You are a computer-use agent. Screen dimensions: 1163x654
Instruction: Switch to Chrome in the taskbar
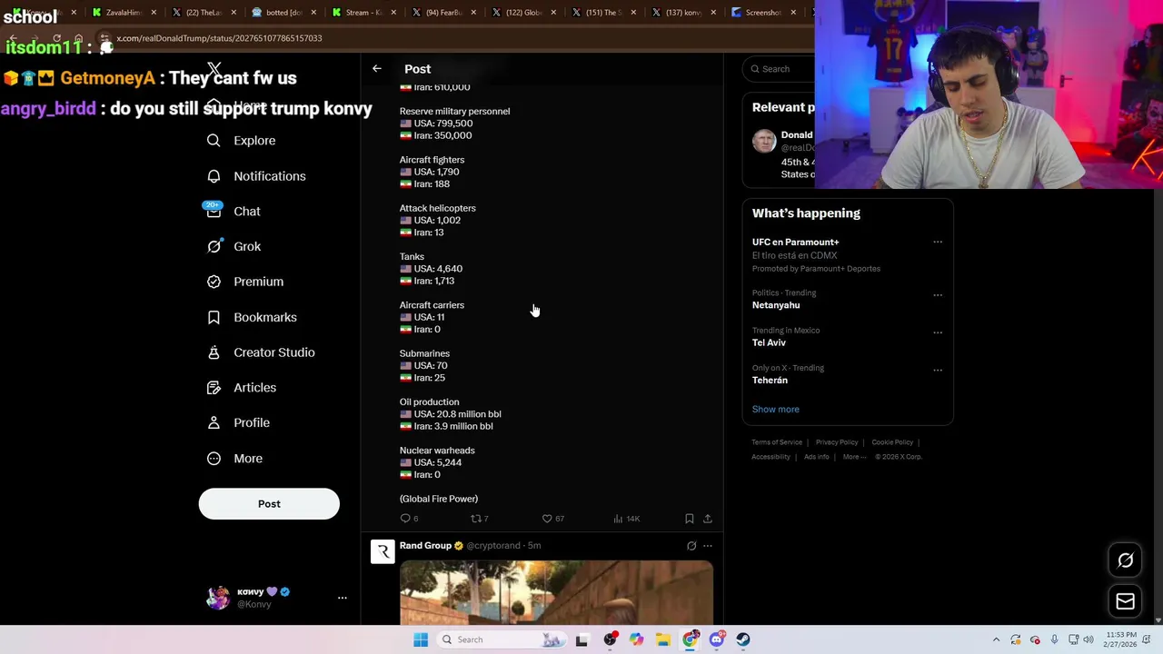tap(691, 639)
